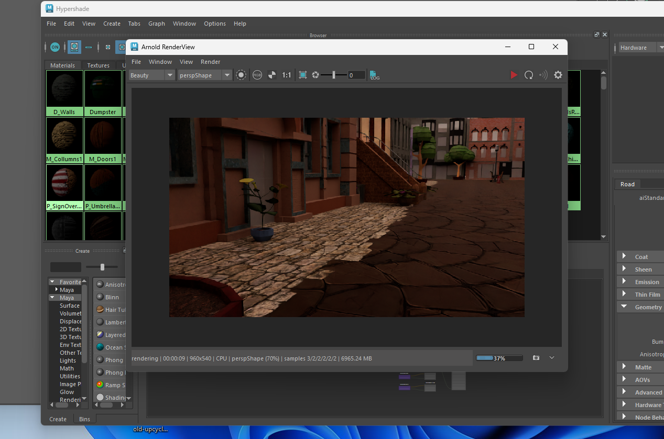Toggle the color management half-circle icon
The image size is (664, 439).
coord(271,75)
